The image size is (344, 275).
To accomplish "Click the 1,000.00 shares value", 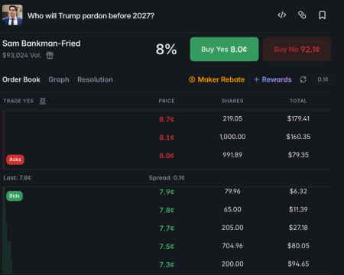I will pyautogui.click(x=232, y=137).
